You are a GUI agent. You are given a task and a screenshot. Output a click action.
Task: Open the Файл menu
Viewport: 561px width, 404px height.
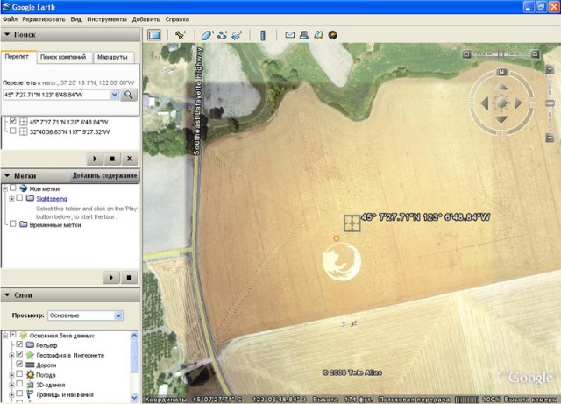[10, 19]
